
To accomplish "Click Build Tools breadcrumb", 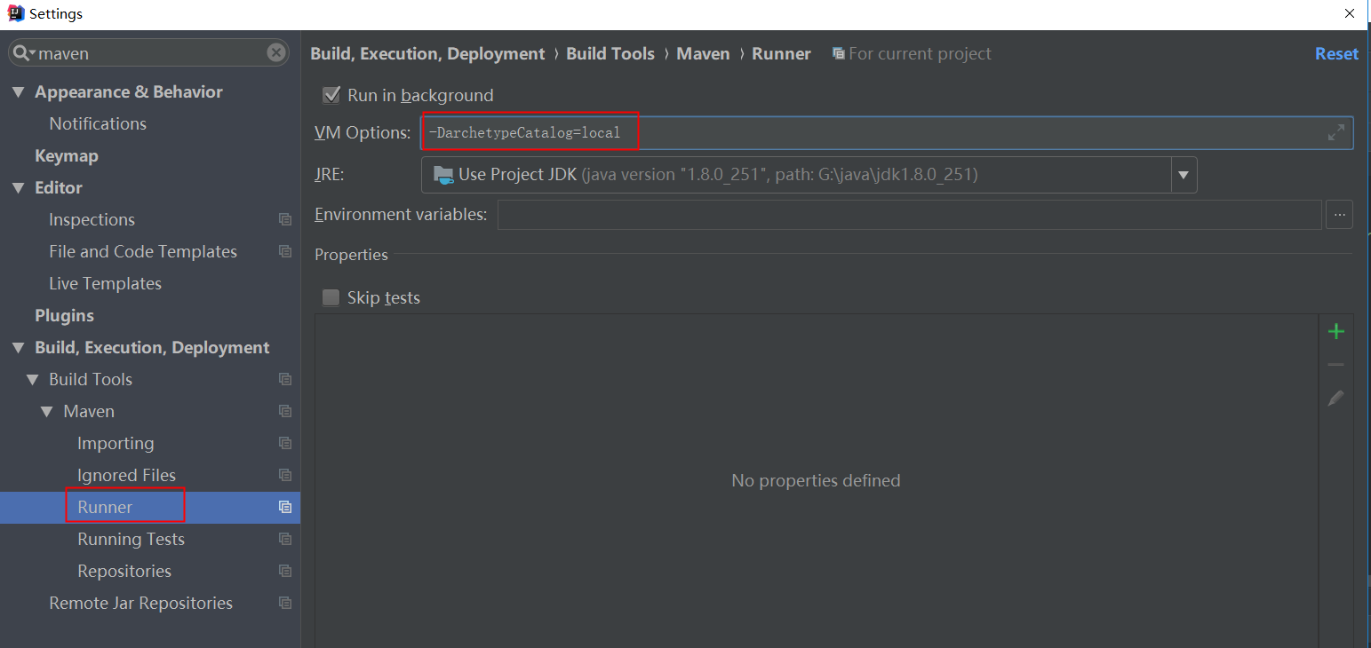I will click(610, 53).
